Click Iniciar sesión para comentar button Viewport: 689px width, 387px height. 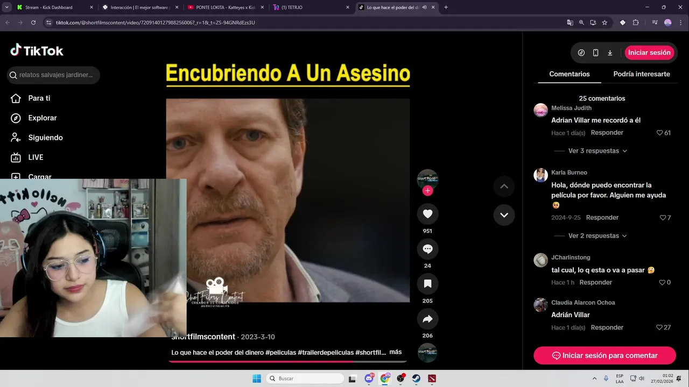point(604,356)
